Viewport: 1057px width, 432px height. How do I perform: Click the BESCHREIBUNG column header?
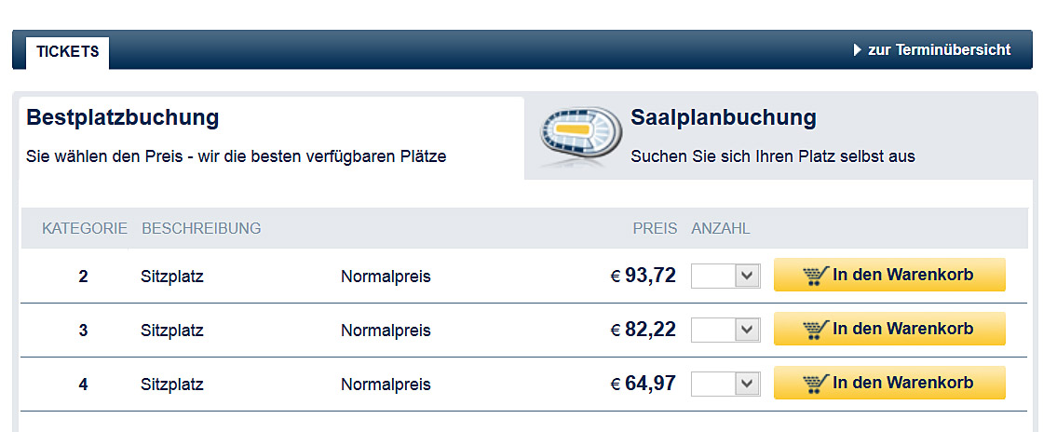point(201,229)
